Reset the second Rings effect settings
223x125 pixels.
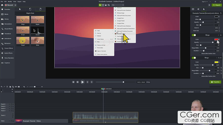pyautogui.click(x=219, y=58)
